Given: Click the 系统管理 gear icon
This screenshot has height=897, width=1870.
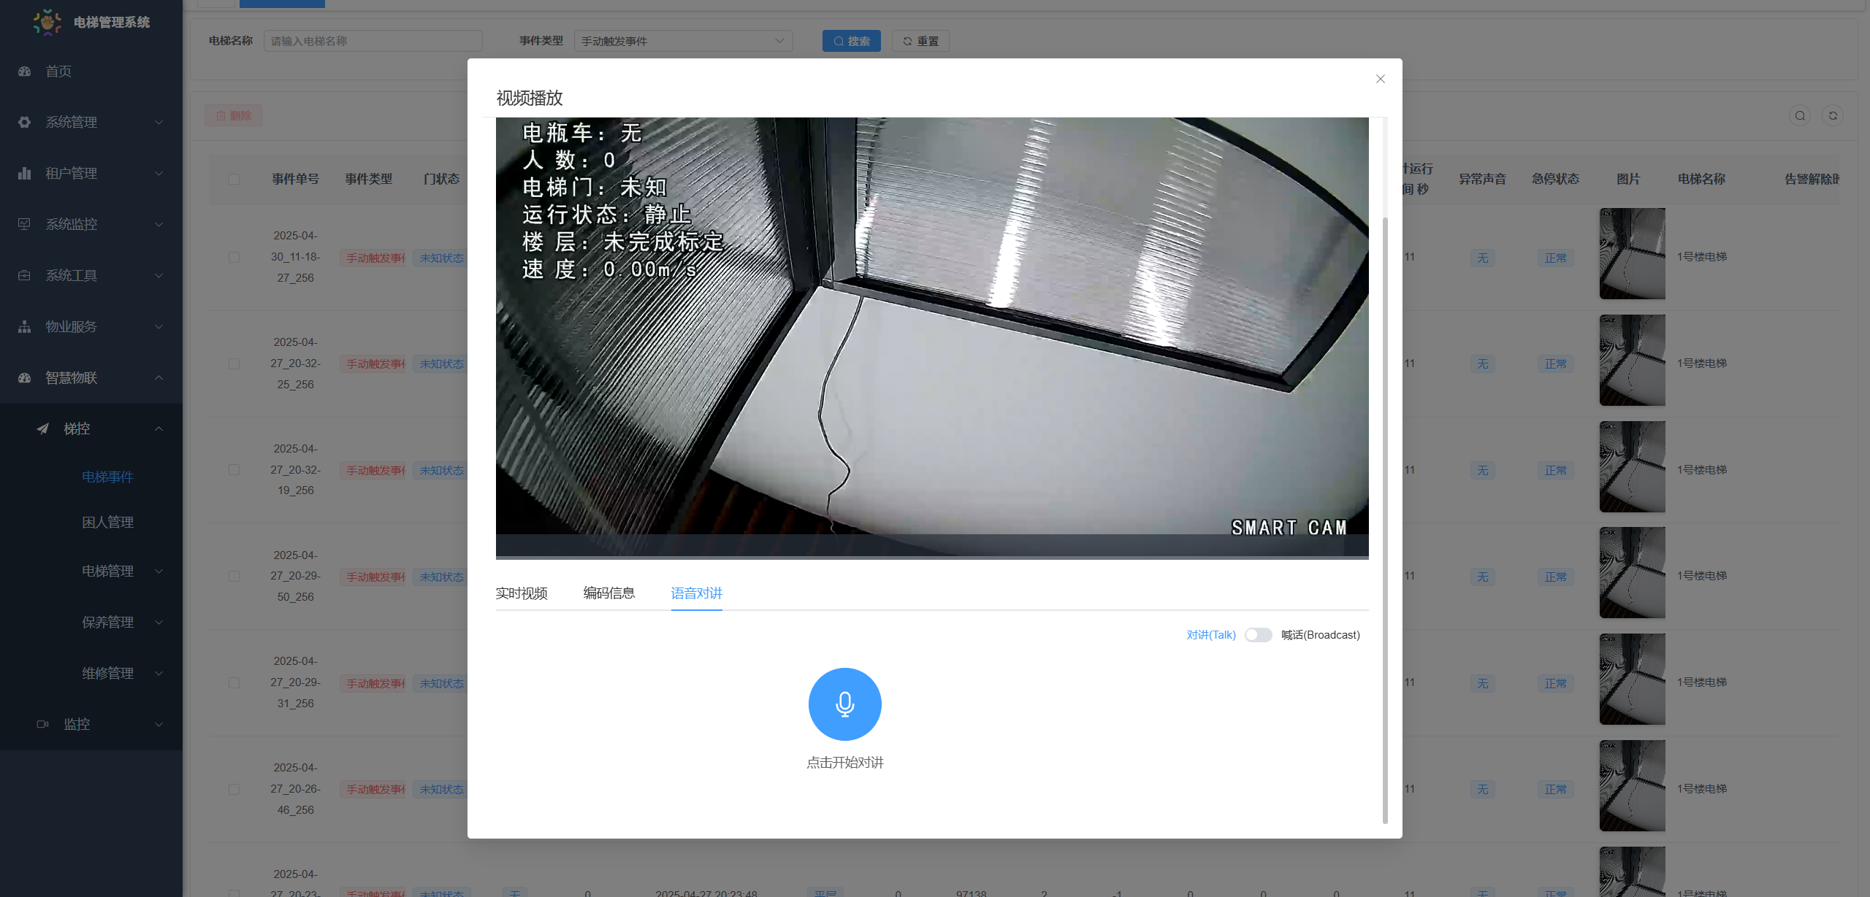Looking at the screenshot, I should click(x=25, y=123).
